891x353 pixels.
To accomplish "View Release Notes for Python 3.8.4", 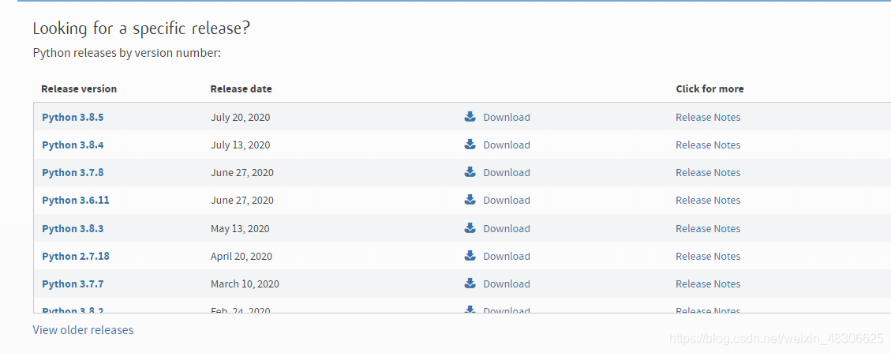I will [708, 145].
